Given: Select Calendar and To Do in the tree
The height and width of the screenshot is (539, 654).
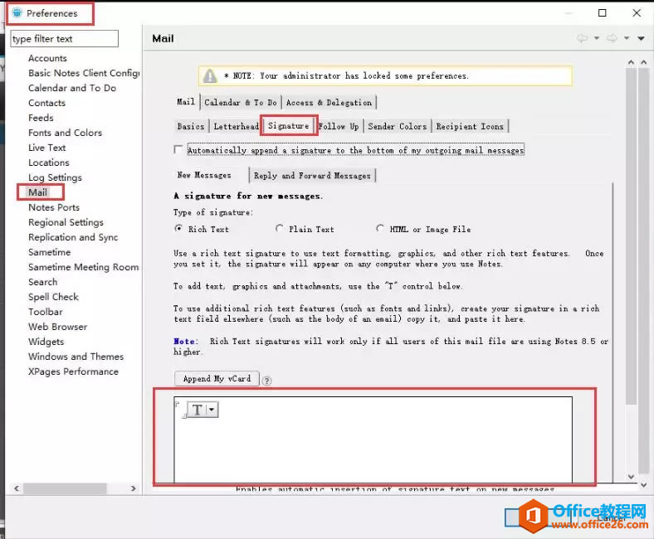Looking at the screenshot, I should tap(72, 88).
